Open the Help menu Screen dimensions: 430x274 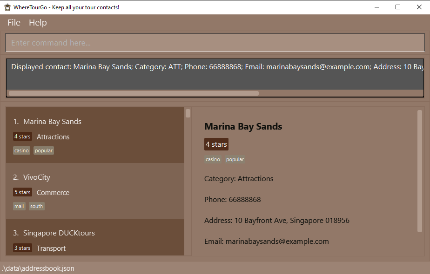pyautogui.click(x=38, y=23)
